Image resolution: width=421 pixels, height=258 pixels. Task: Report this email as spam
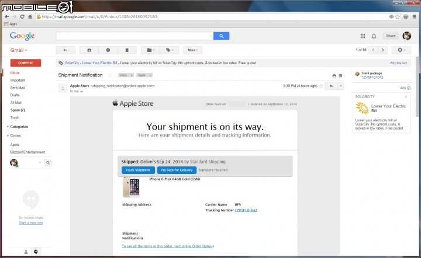(x=108, y=50)
